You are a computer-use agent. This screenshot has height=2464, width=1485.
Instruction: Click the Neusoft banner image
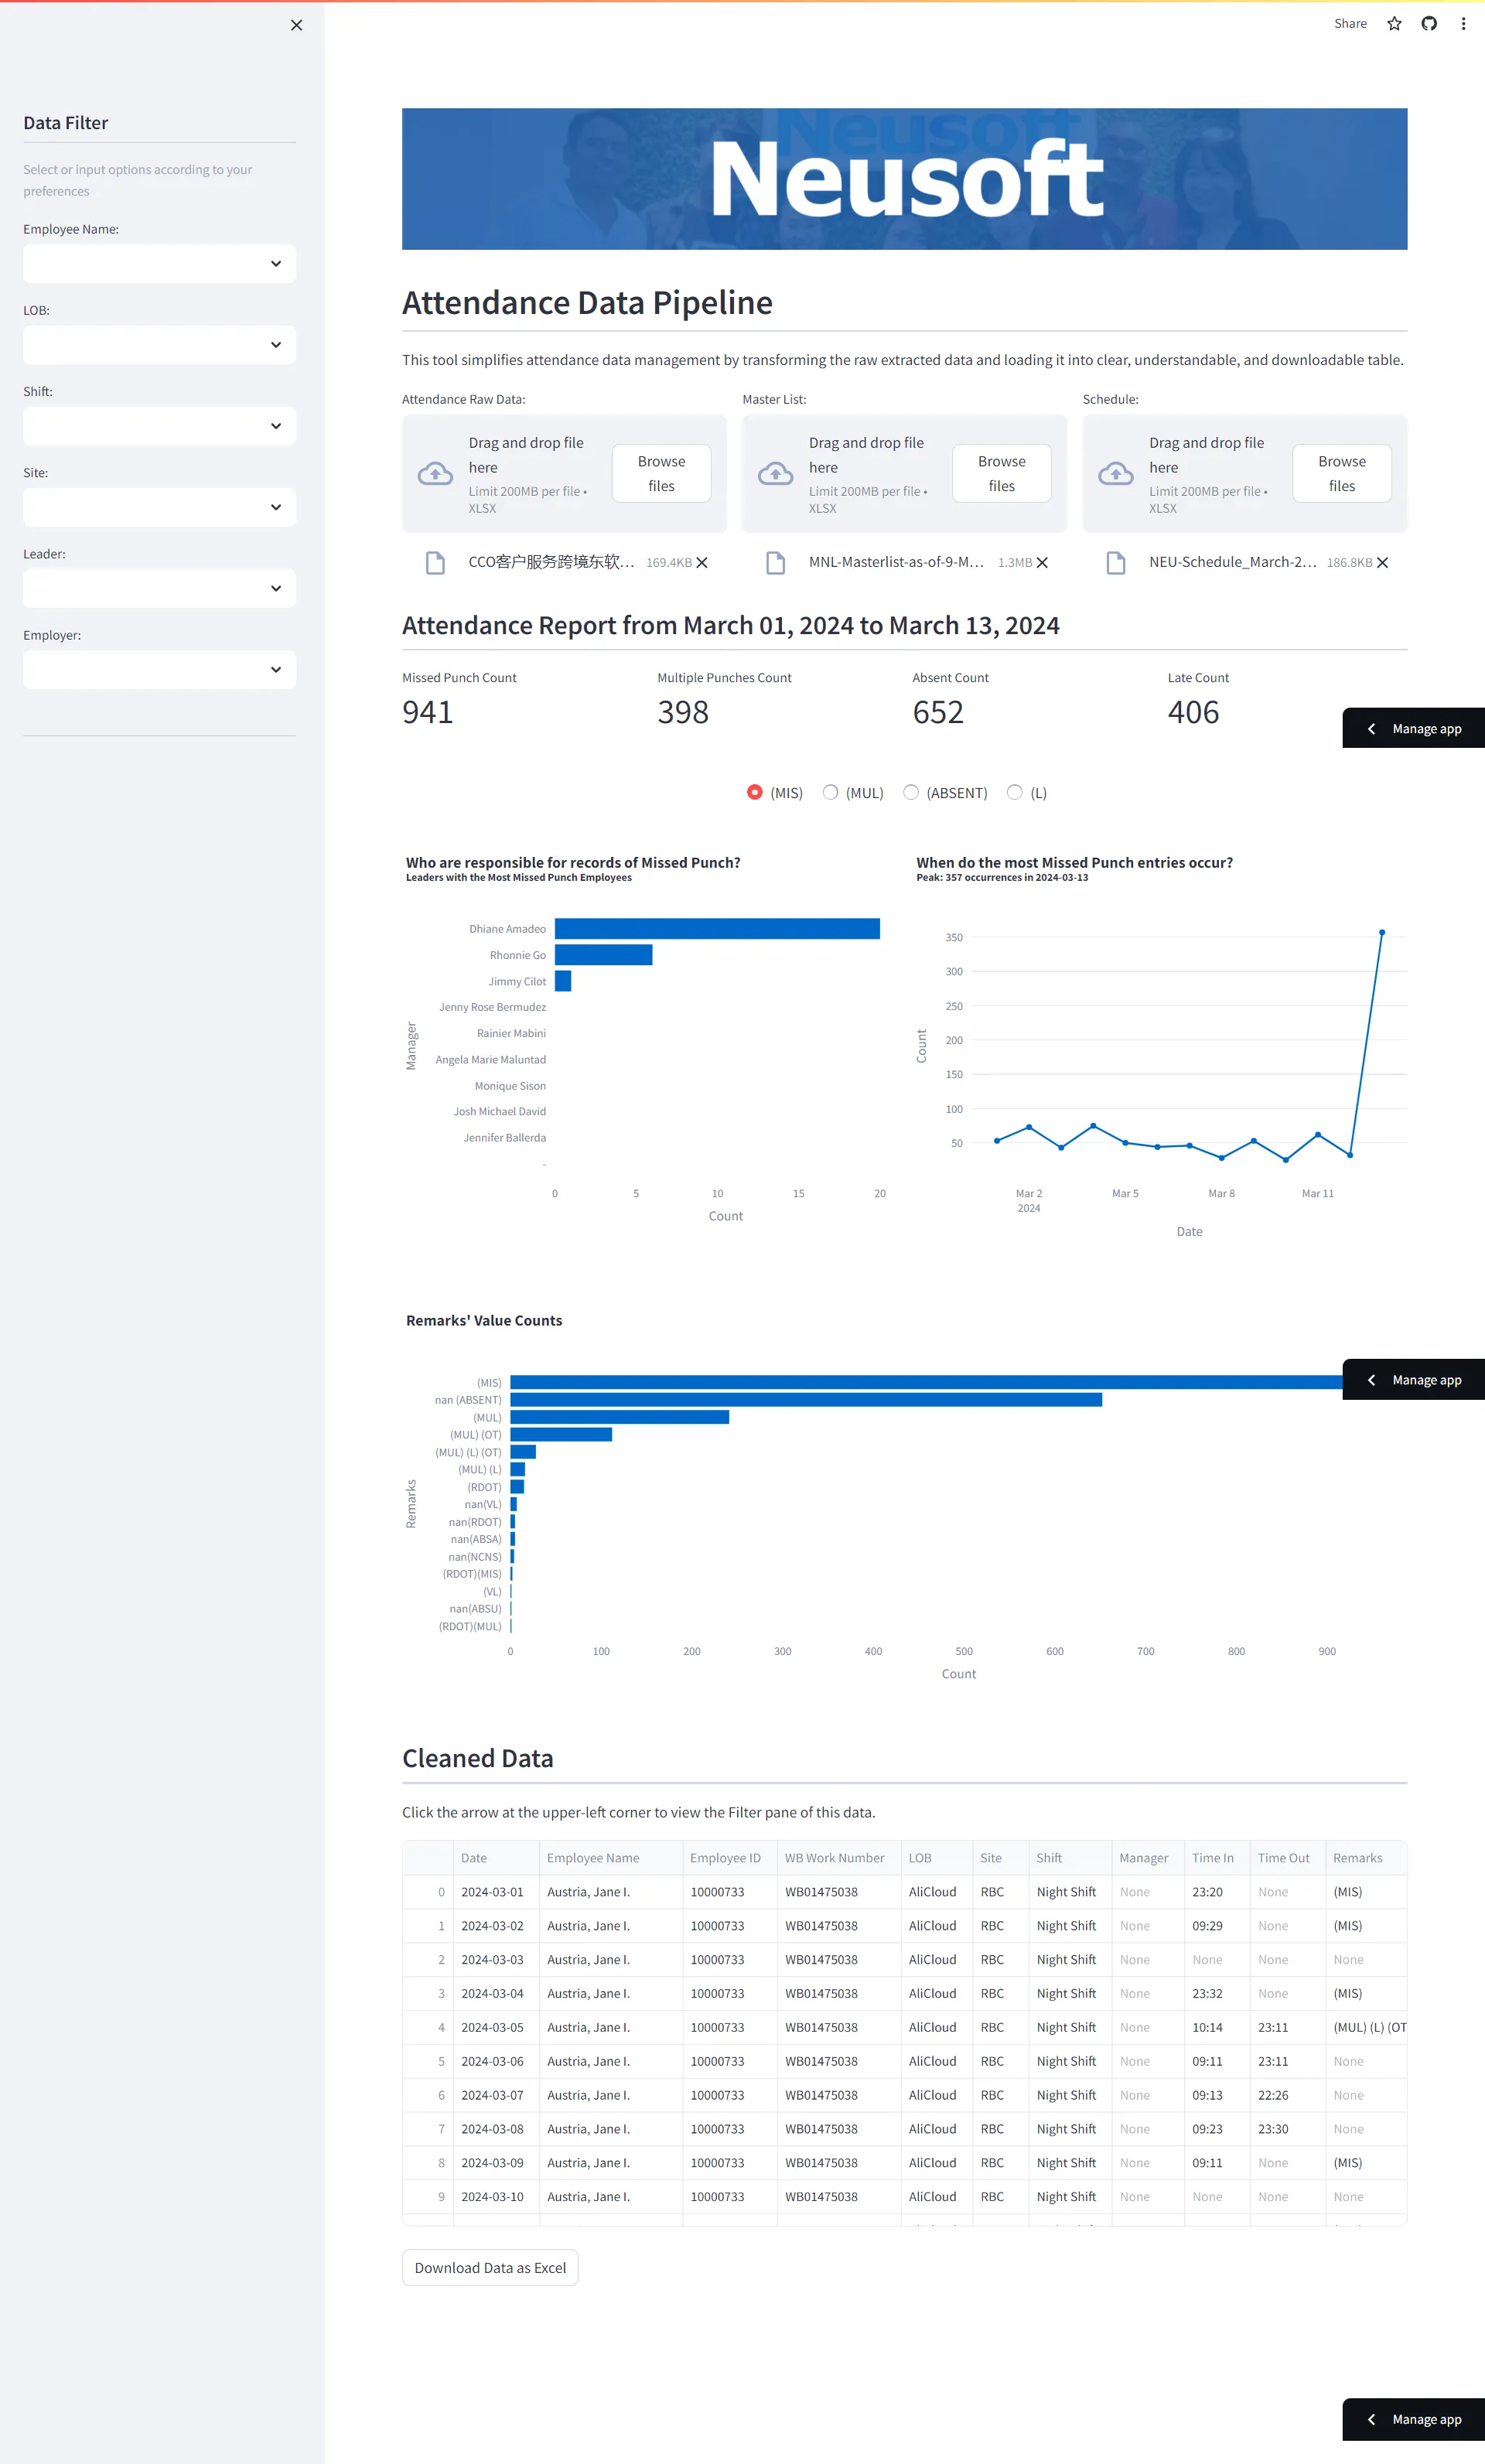pyautogui.click(x=904, y=179)
